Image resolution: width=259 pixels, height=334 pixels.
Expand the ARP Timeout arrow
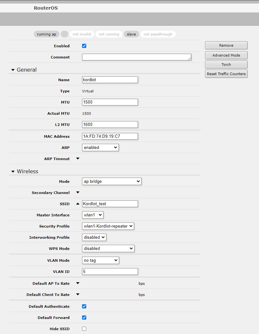point(78,159)
